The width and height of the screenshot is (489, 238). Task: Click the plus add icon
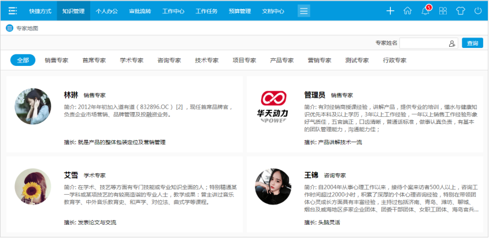coord(390,10)
